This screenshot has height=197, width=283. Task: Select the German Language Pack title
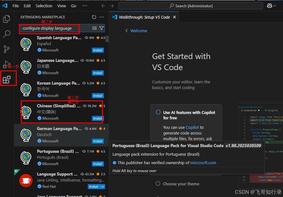click(59, 128)
